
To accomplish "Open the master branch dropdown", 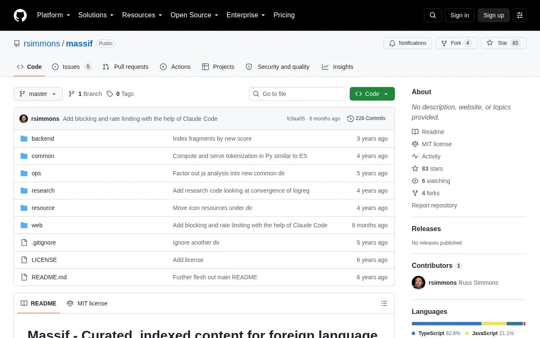I will coord(38,94).
